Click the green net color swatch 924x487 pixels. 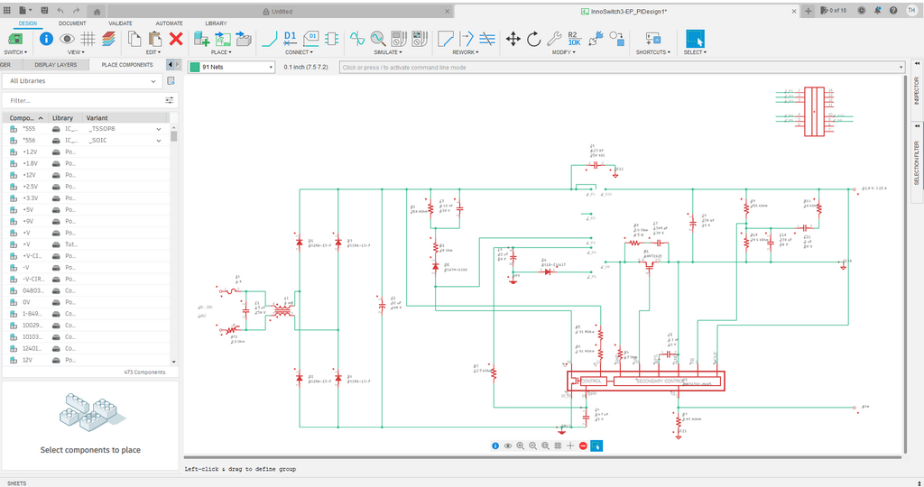pyautogui.click(x=194, y=68)
